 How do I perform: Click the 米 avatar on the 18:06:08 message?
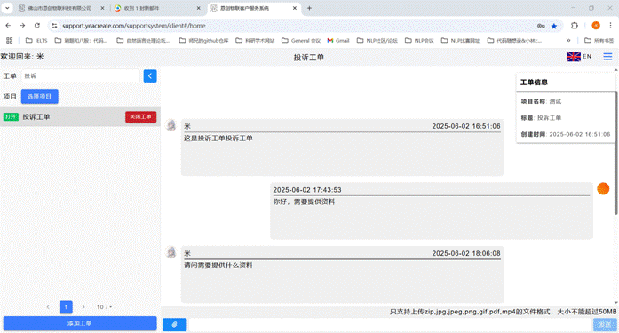(171, 251)
